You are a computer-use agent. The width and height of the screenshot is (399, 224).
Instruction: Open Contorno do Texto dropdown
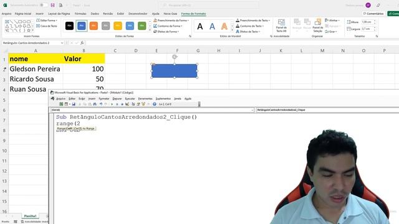[x=250, y=26]
